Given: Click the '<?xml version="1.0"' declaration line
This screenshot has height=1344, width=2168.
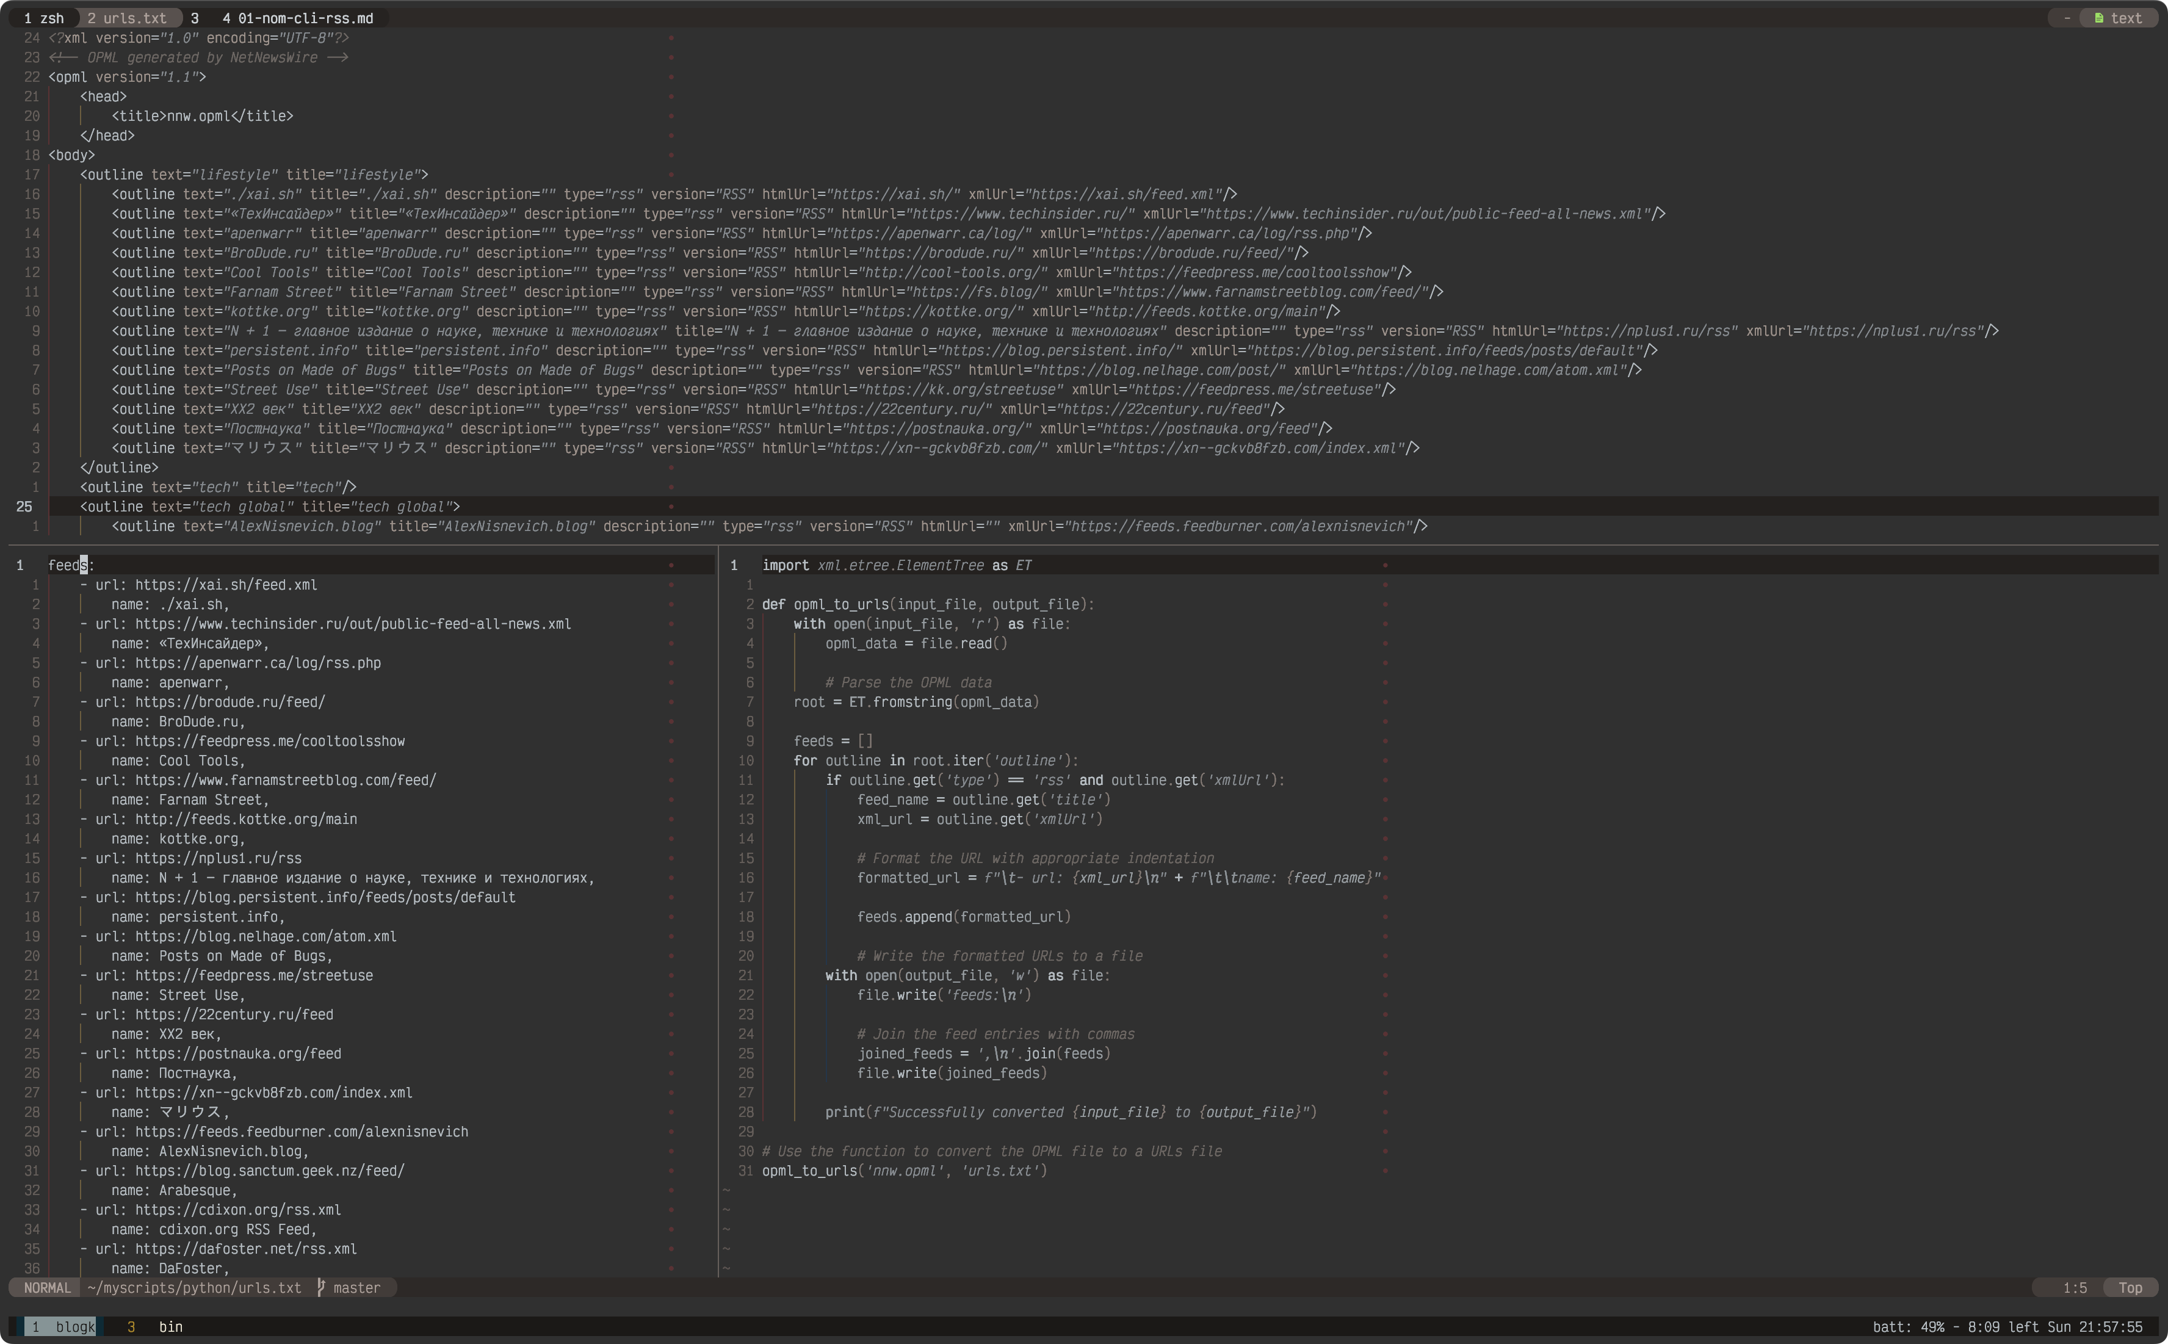Looking at the screenshot, I should click(198, 37).
